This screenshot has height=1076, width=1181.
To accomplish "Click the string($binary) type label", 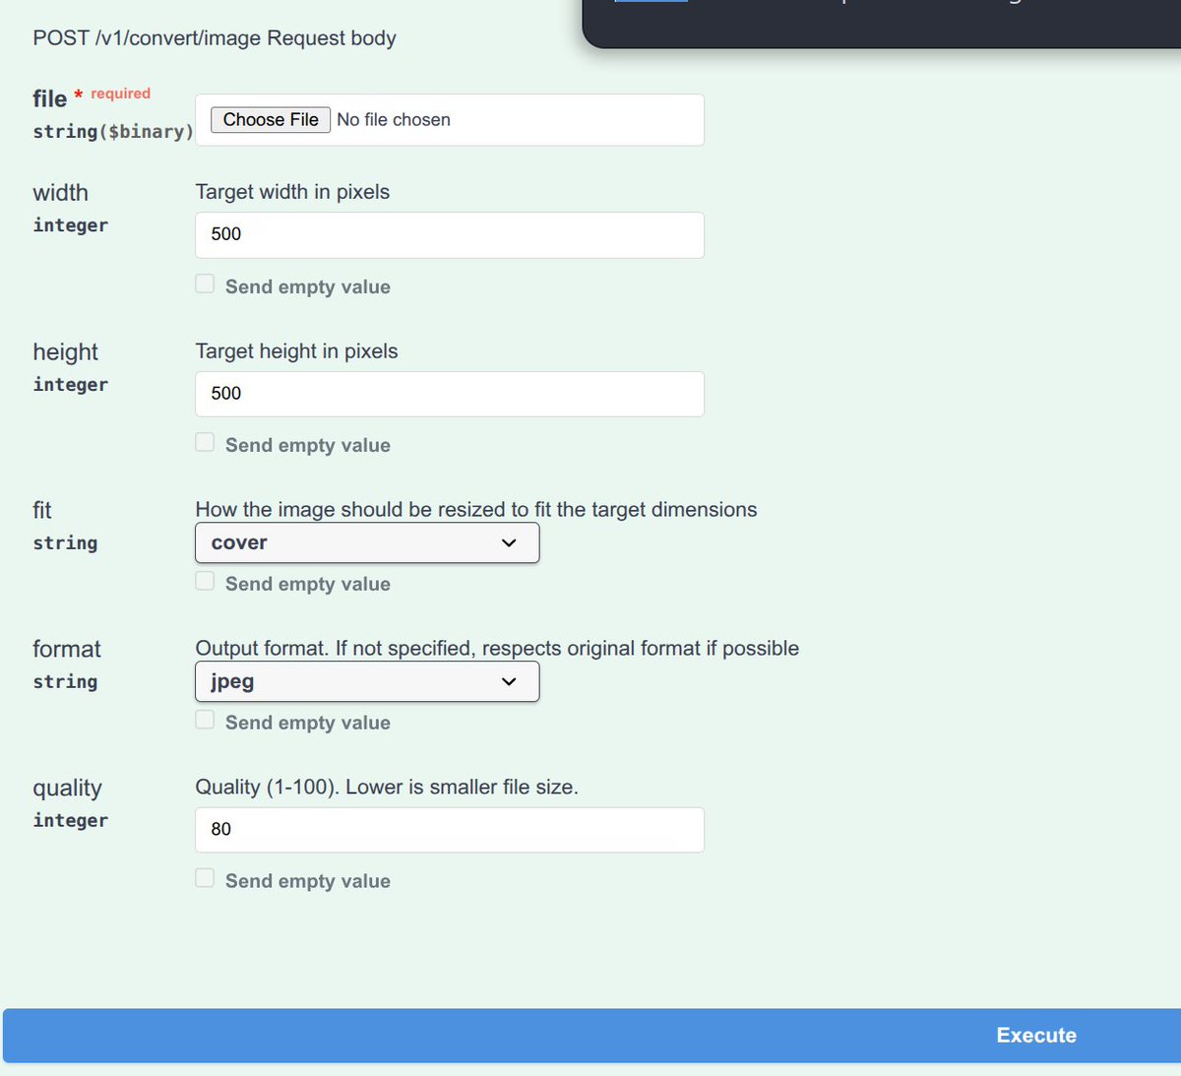I will (111, 130).
